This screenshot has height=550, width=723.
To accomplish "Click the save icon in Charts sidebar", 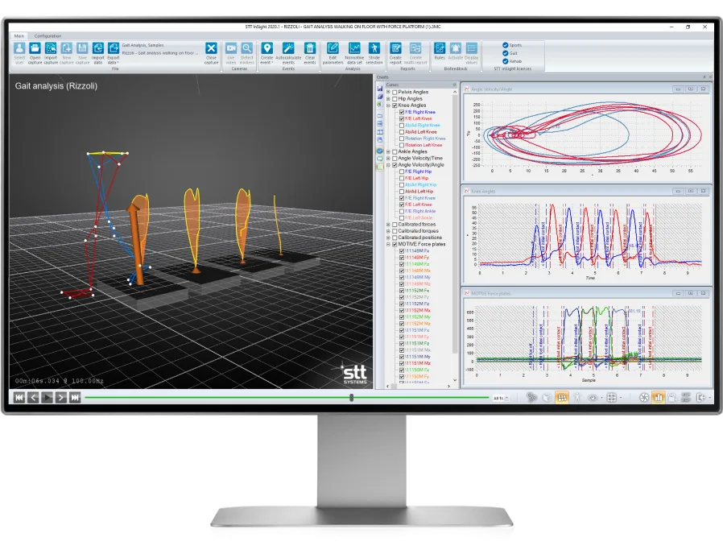I will [380, 89].
